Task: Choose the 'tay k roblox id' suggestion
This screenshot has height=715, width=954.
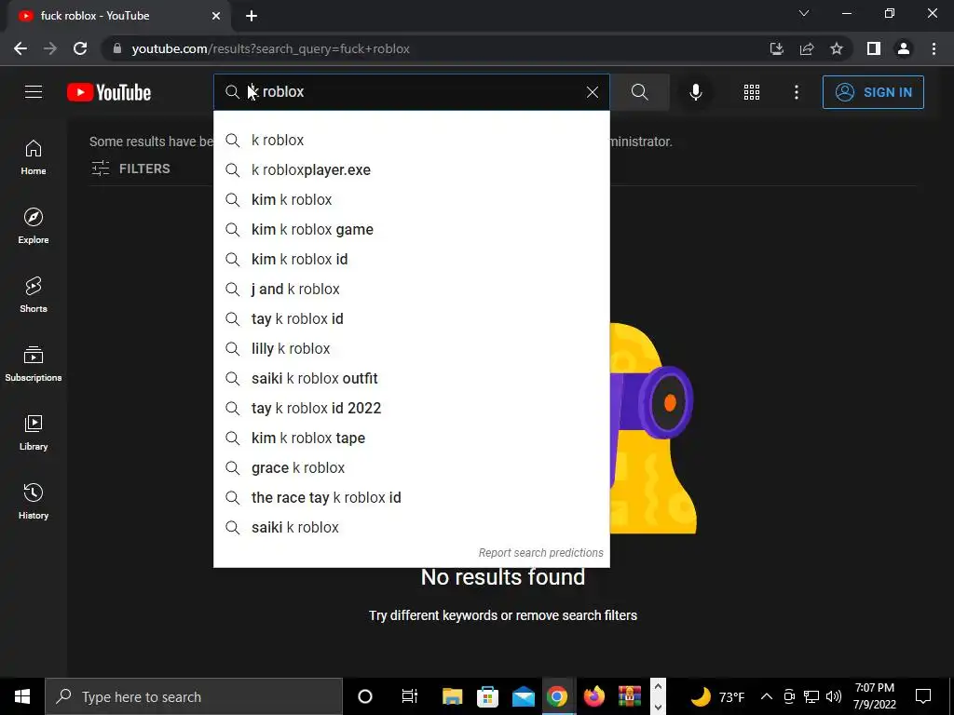Action: coord(411,318)
